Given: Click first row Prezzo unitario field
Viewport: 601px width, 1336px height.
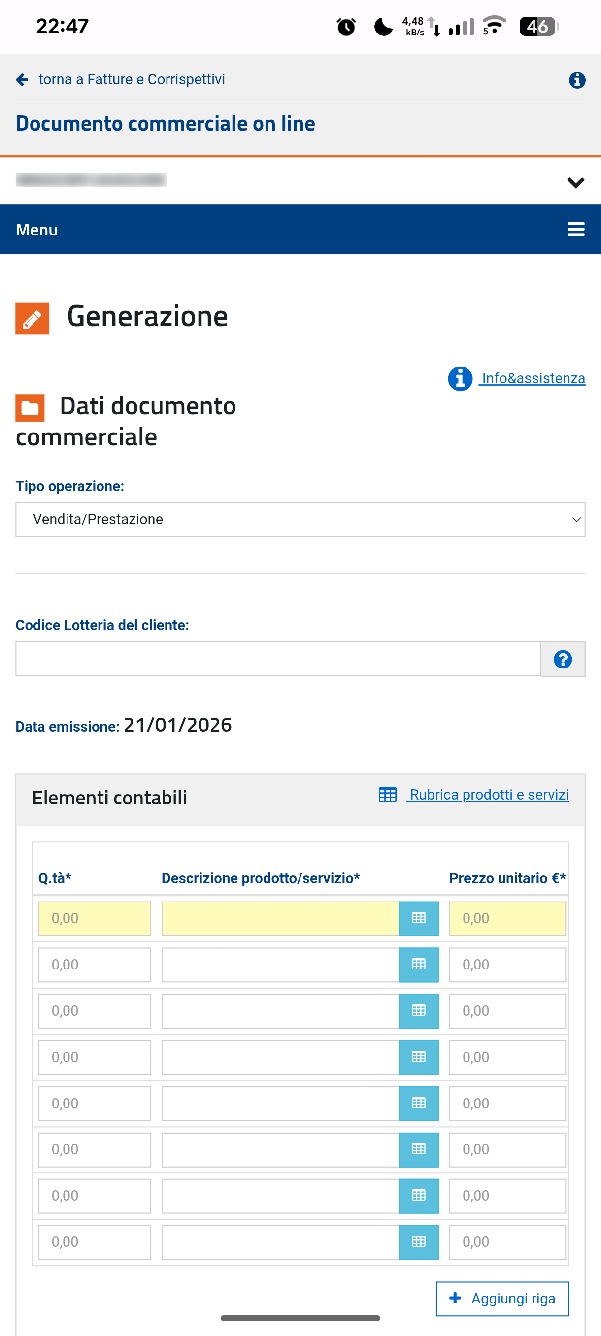Looking at the screenshot, I should (x=506, y=918).
